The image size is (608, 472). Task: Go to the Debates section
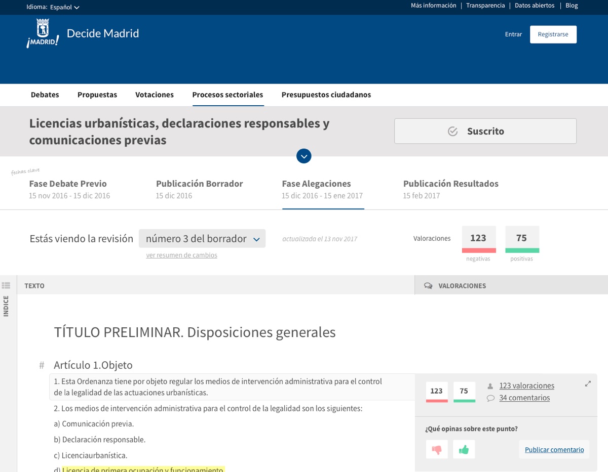click(45, 95)
